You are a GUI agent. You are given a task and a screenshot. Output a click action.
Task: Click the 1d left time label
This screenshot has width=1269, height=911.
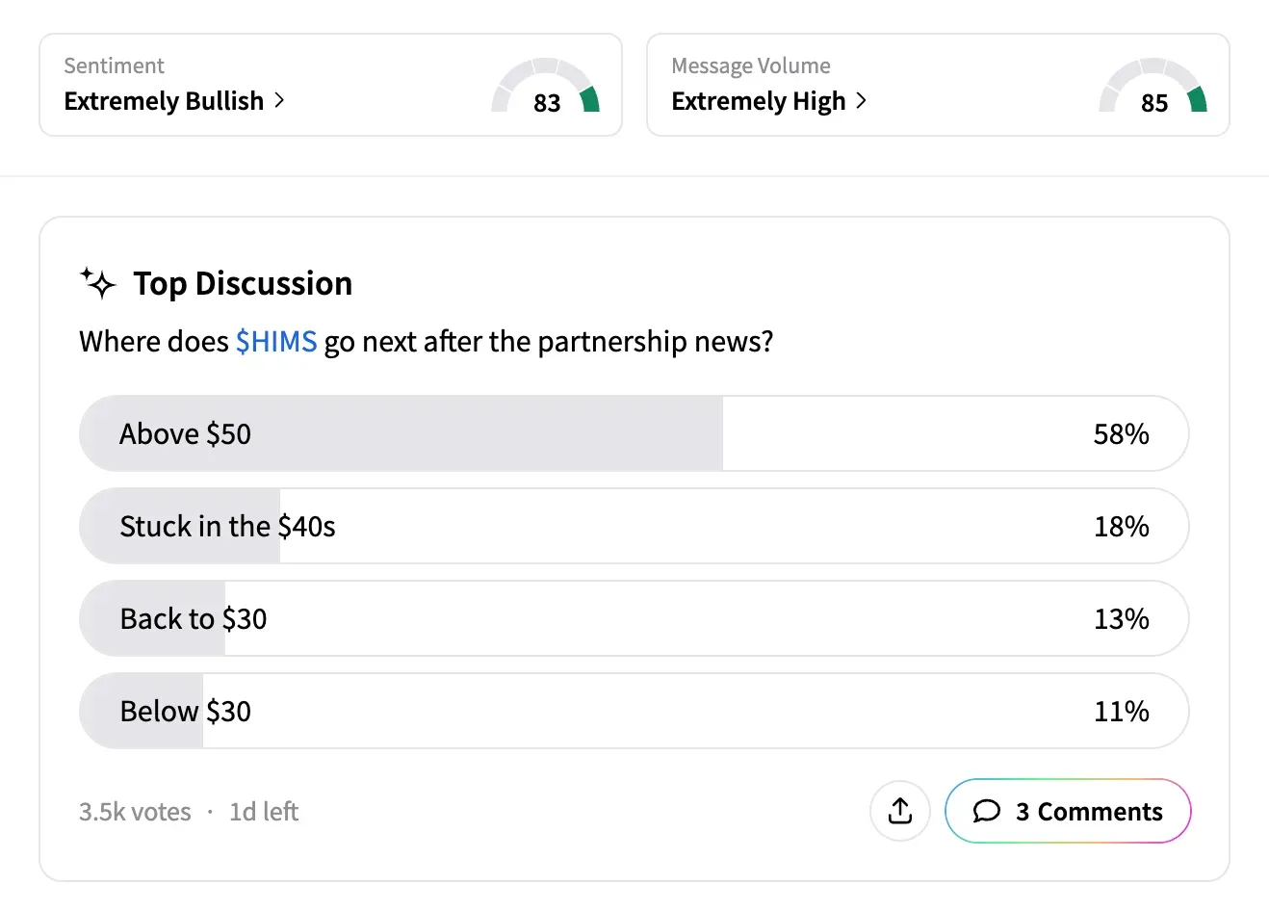[x=264, y=812]
